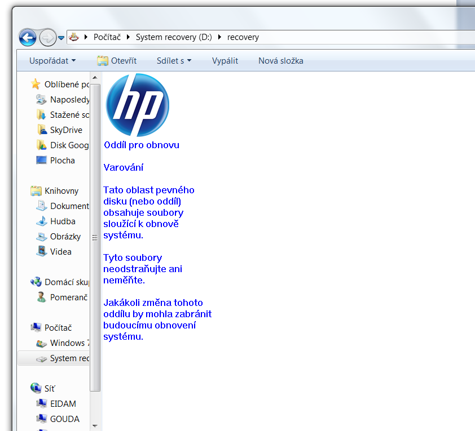
Task: Select the System recovery drive in the sidebar
Action: 69,358
